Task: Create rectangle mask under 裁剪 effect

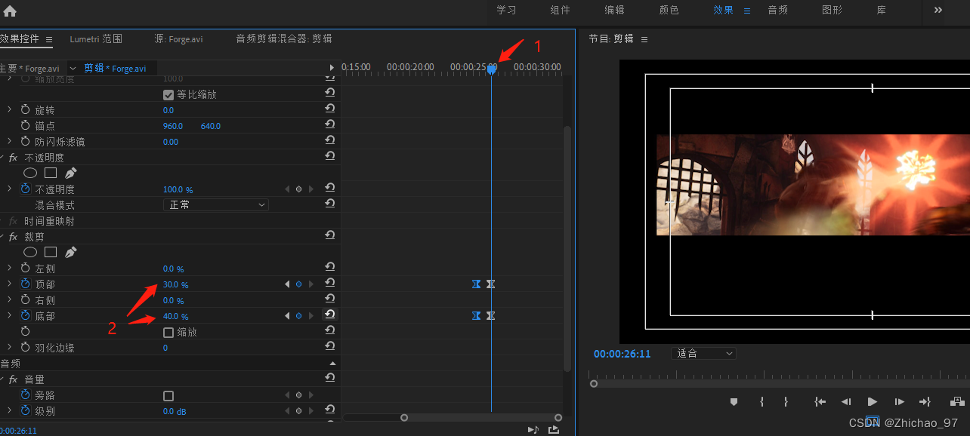Action: tap(51, 252)
